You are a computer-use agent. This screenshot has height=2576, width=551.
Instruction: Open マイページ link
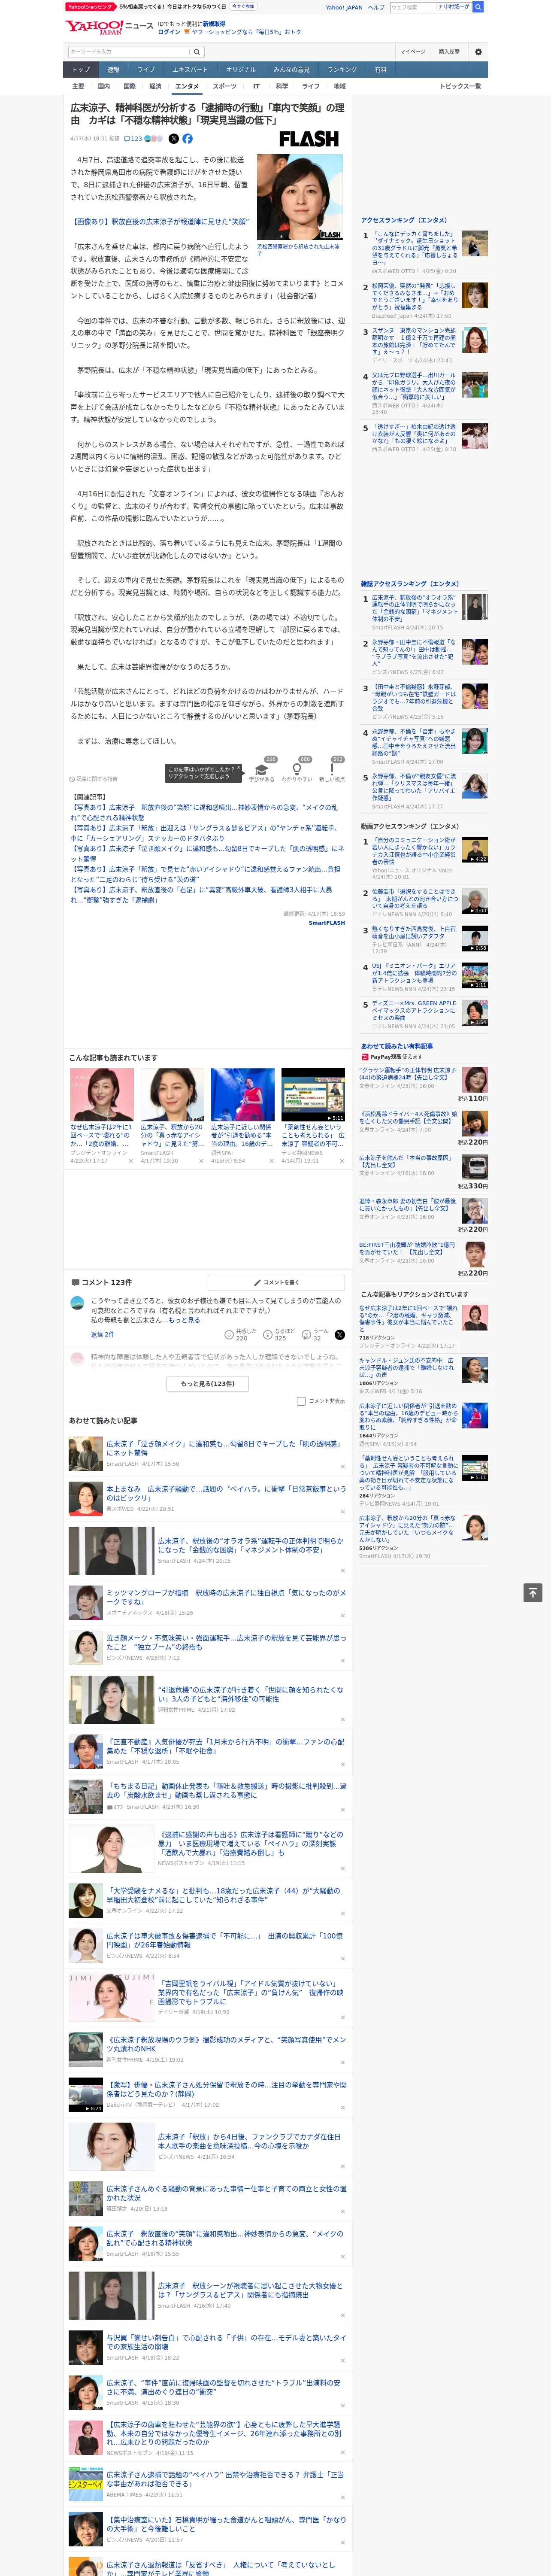(412, 52)
